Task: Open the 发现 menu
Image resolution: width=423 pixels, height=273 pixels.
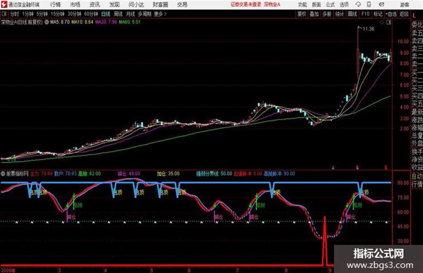Action: (115, 4)
